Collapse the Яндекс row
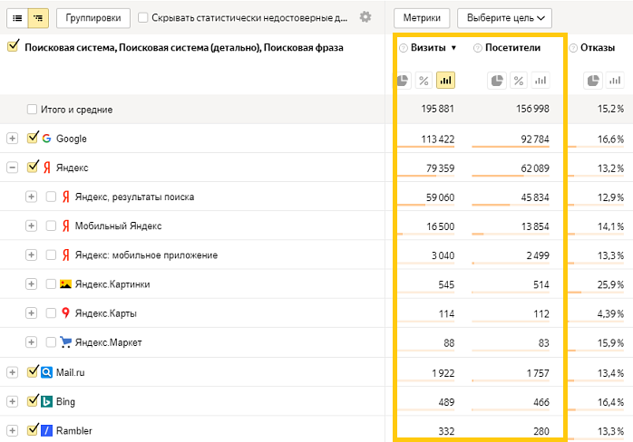633x442 pixels. pos(13,168)
